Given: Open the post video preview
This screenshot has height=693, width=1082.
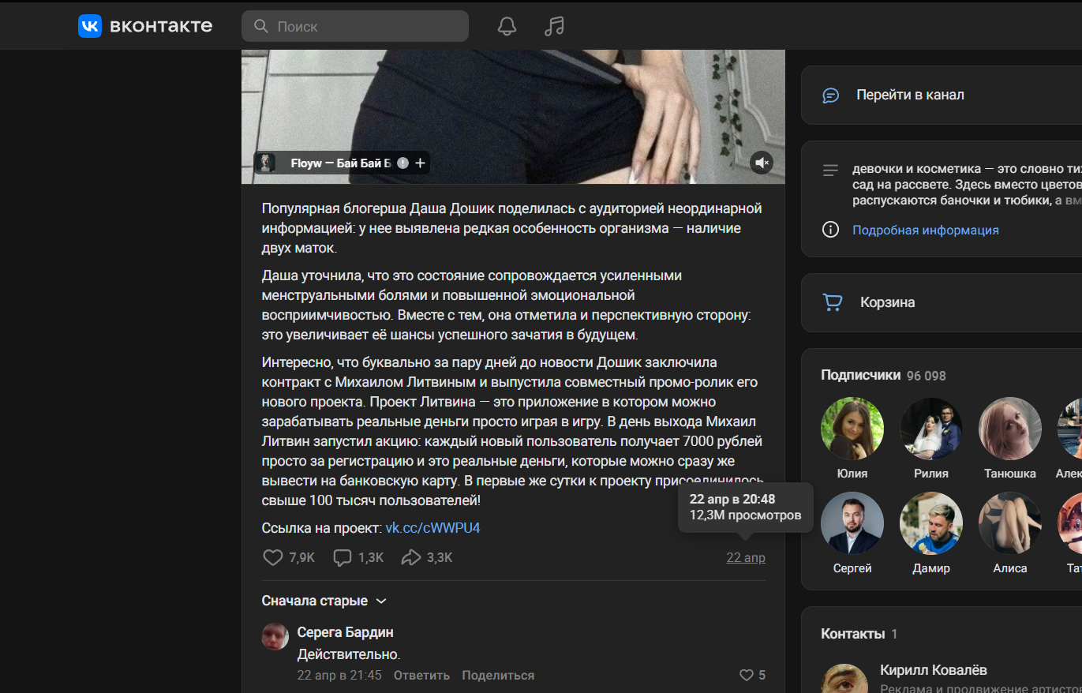Looking at the screenshot, I should pyautogui.click(x=513, y=117).
